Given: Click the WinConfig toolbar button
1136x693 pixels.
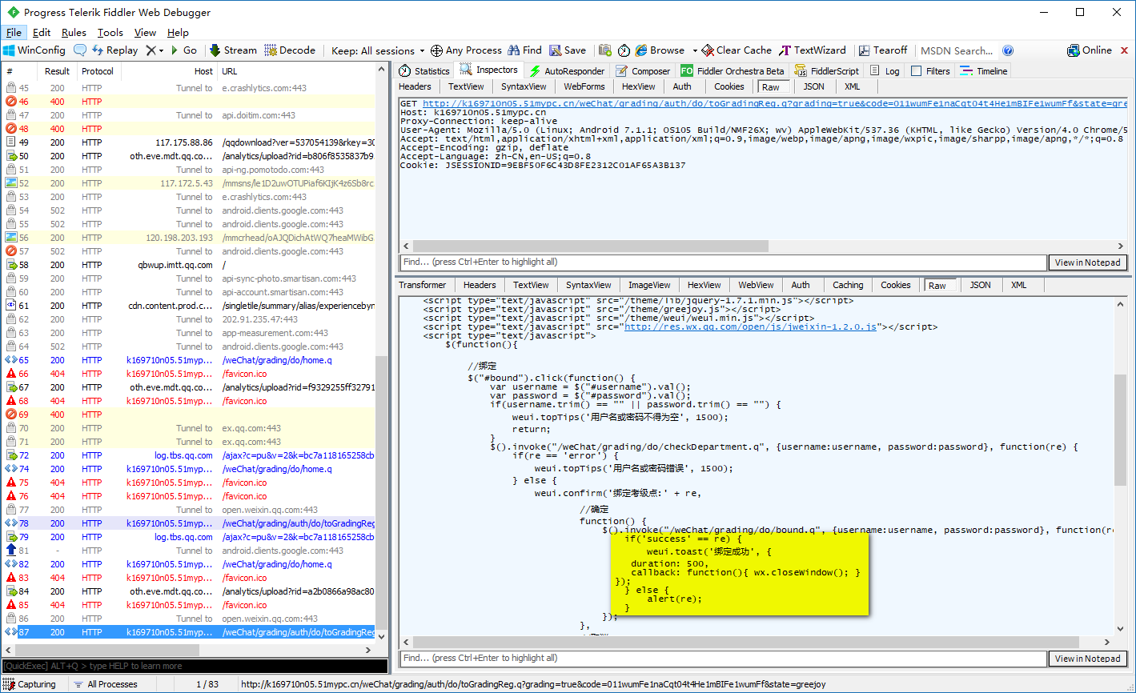Looking at the screenshot, I should 34,50.
